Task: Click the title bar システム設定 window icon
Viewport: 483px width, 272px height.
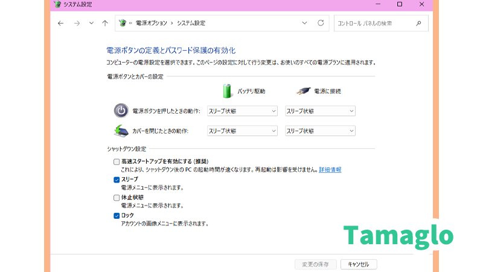Action: (57, 4)
